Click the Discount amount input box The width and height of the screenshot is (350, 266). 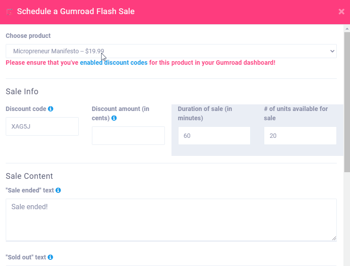128,136
